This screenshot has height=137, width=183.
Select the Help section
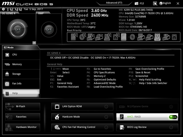pos(21,93)
